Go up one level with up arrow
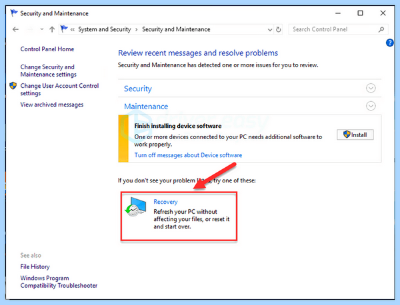 [52, 29]
